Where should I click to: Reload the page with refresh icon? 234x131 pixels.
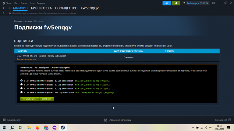pos(4,13)
